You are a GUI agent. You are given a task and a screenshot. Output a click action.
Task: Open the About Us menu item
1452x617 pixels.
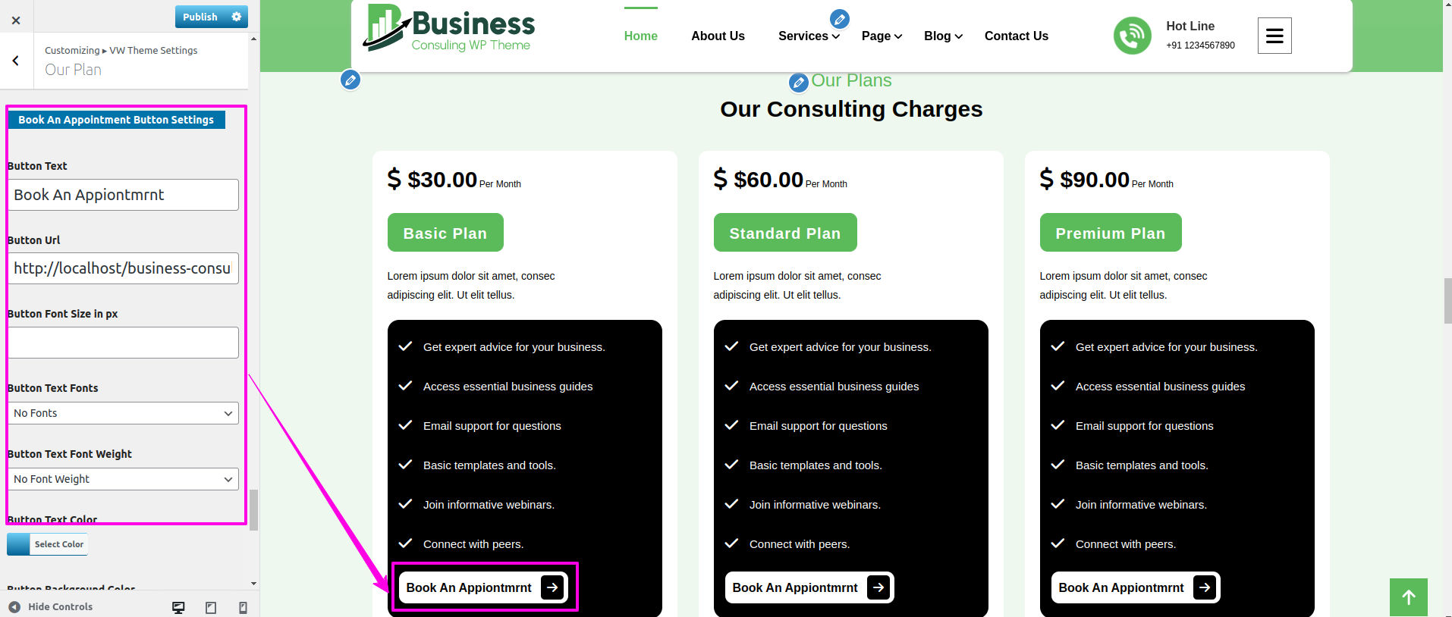pyautogui.click(x=718, y=36)
